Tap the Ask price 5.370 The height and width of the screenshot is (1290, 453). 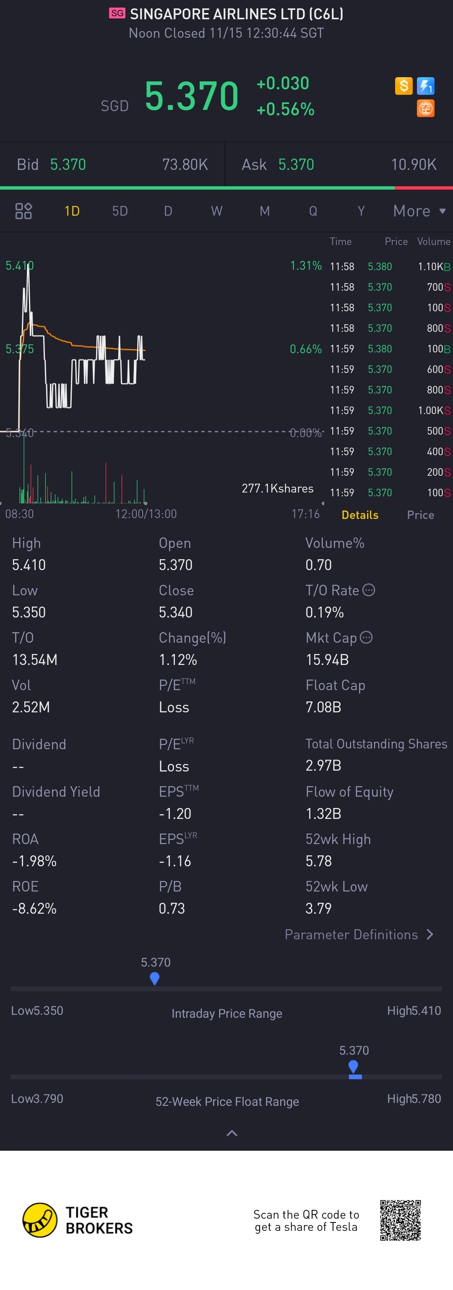point(296,164)
